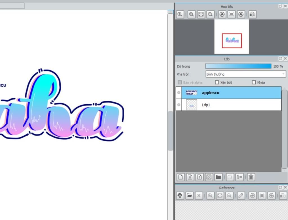Flip the reference image
This screenshot has width=288, height=220.
coord(283,196)
